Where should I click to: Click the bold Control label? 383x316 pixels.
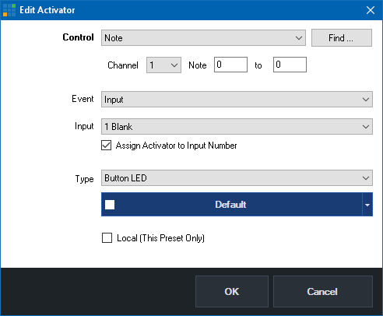[x=78, y=37]
